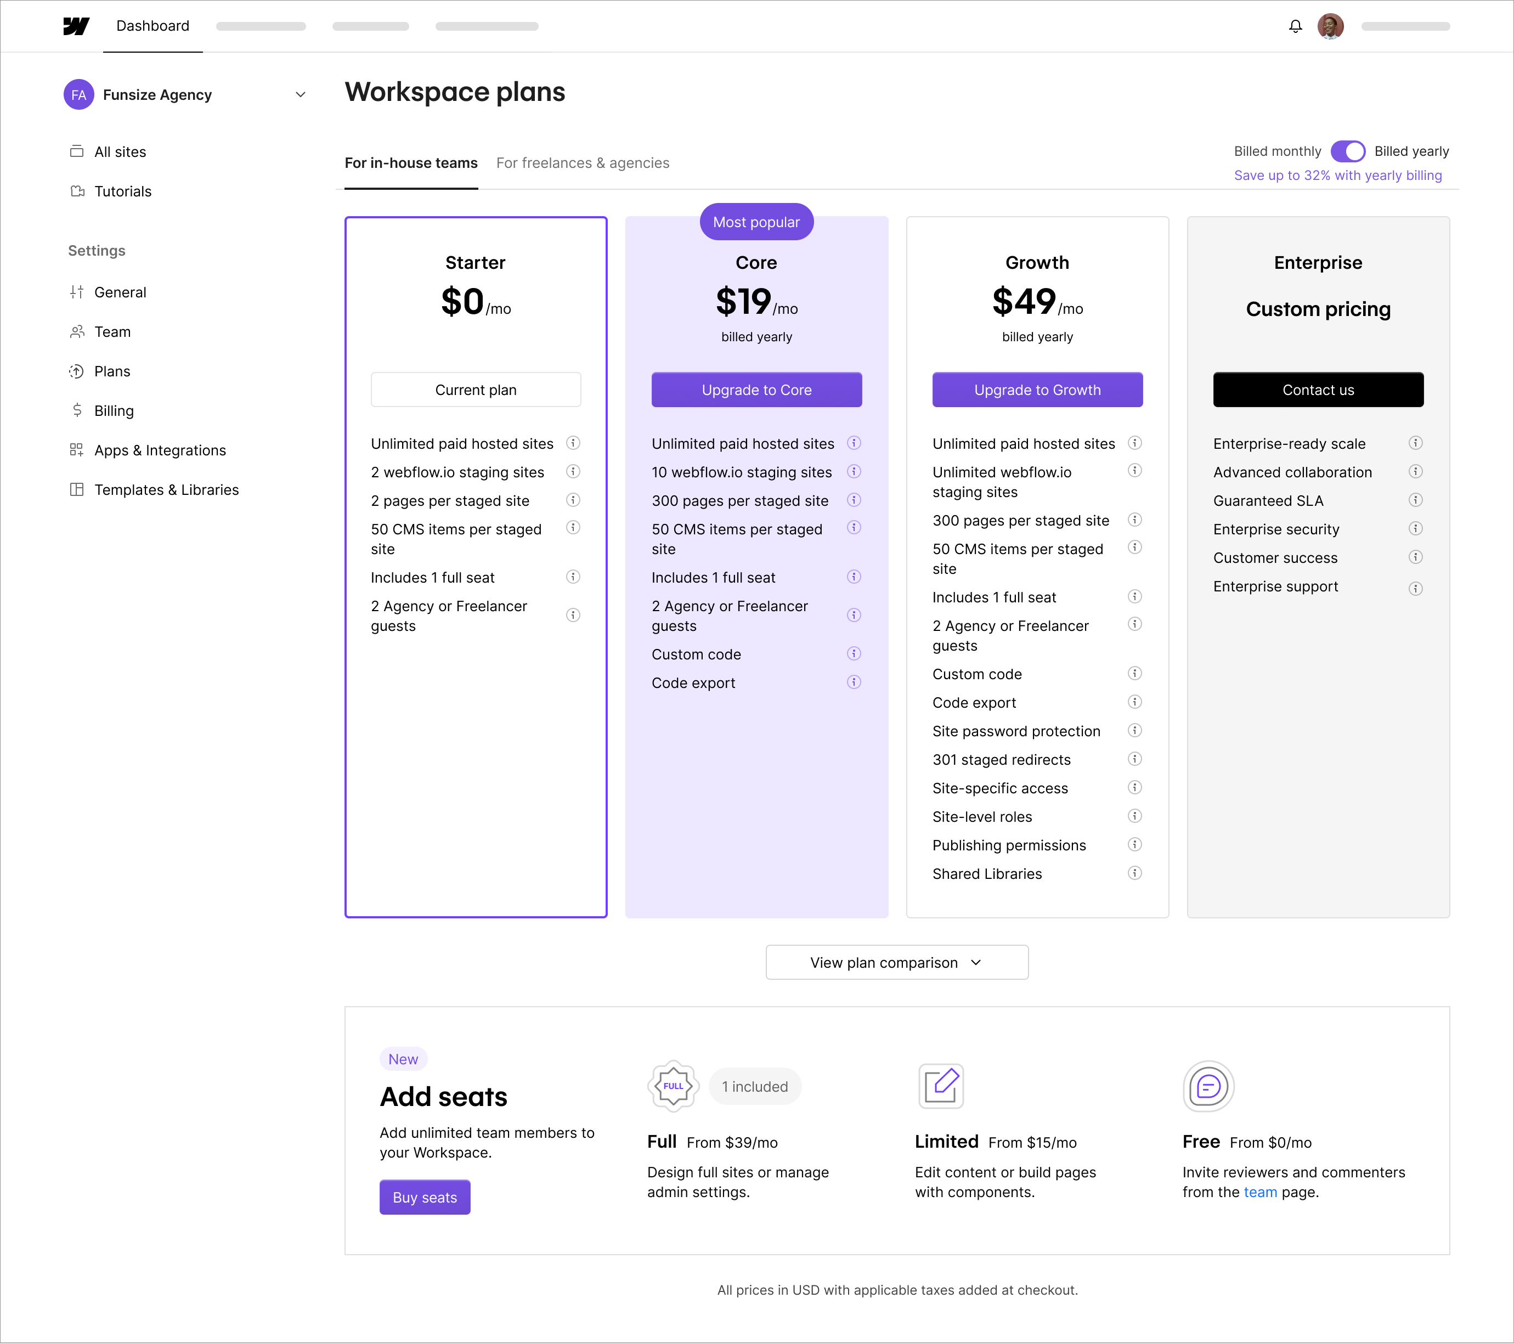Image resolution: width=1514 pixels, height=1343 pixels.
Task: Go to Tutorials in sidebar
Action: pos(122,191)
